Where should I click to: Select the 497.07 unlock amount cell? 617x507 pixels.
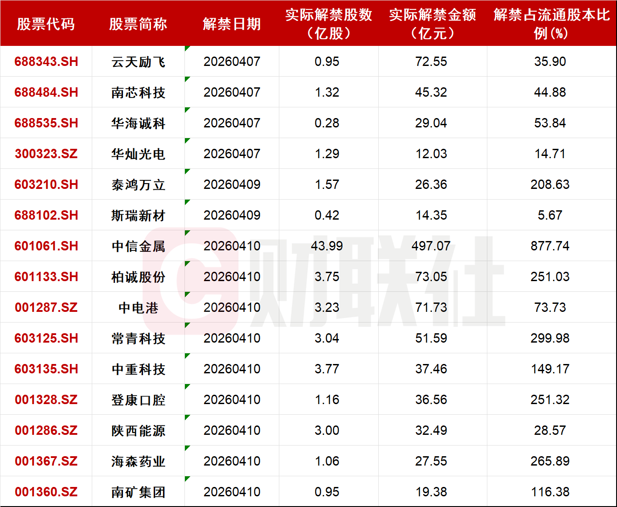tap(431, 246)
